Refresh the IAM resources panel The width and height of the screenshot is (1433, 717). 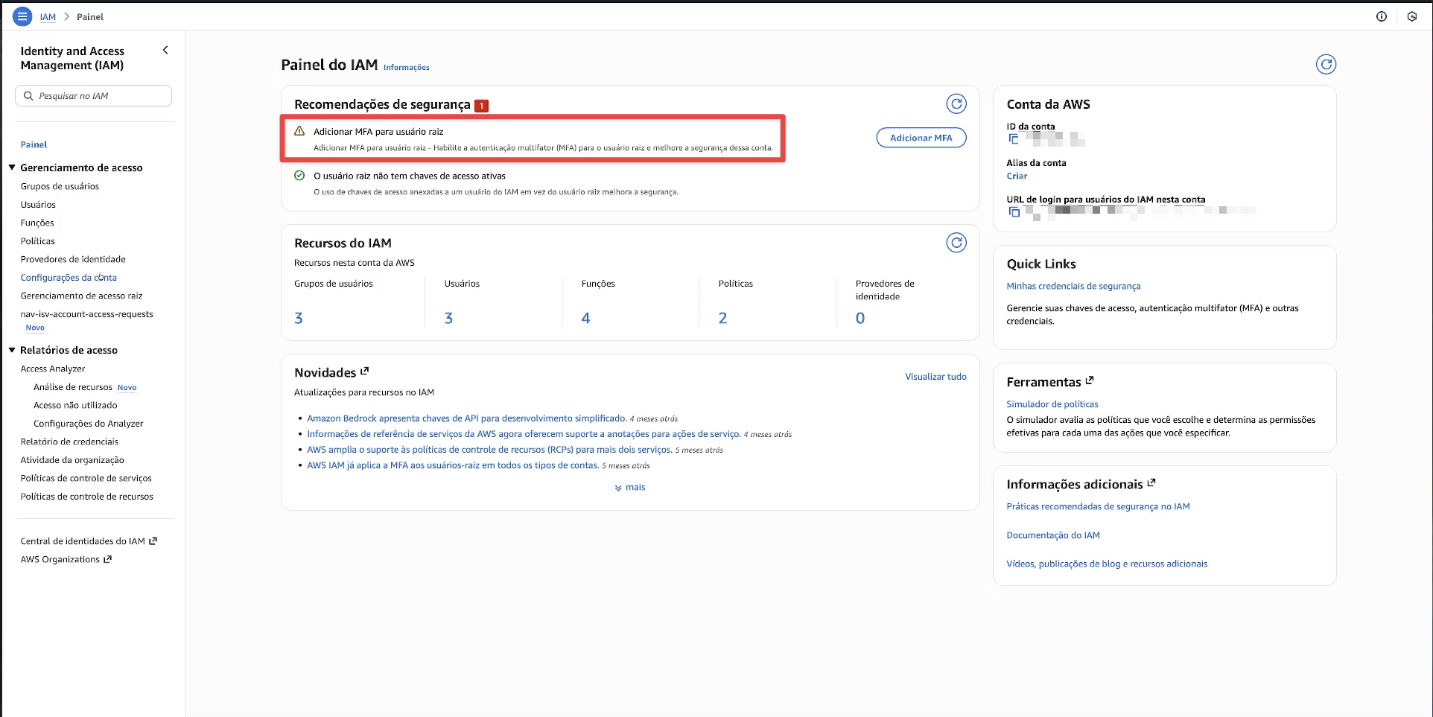956,243
